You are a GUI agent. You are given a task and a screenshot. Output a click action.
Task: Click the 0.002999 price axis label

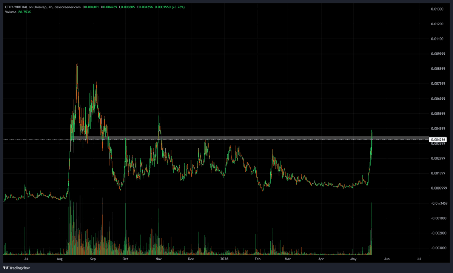tap(438, 158)
